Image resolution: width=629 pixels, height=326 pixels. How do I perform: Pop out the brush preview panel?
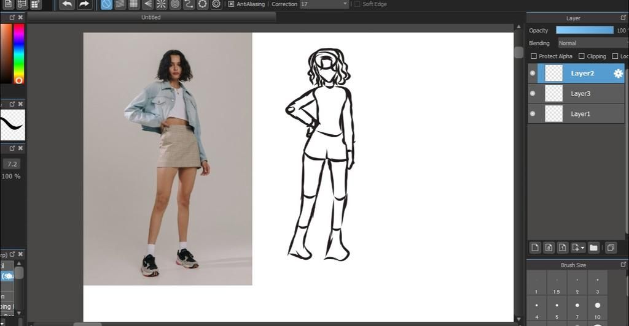tap(12, 104)
